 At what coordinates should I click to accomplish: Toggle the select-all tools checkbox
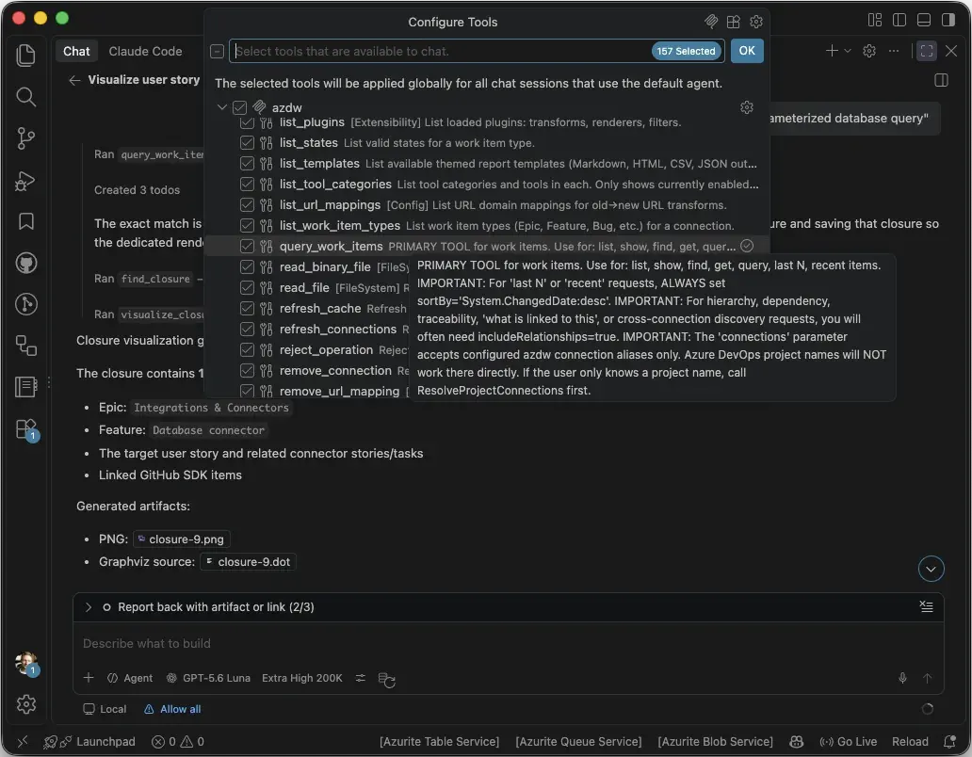[217, 52]
